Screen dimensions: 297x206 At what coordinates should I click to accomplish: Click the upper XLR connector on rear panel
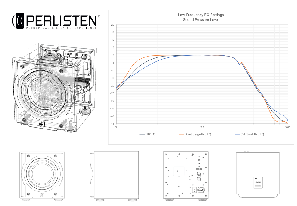click(199, 174)
